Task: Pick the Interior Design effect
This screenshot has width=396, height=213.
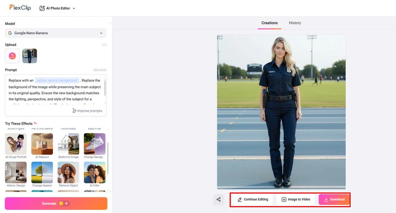Action: (x=16, y=173)
